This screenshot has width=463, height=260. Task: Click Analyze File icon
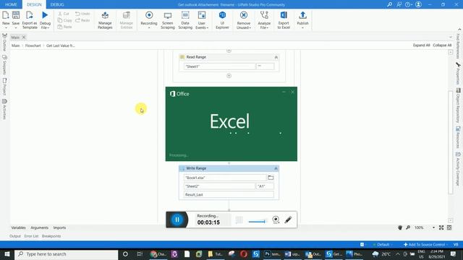point(264,15)
